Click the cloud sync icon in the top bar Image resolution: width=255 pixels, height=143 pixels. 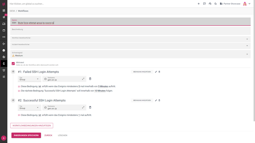[x=210, y=4]
